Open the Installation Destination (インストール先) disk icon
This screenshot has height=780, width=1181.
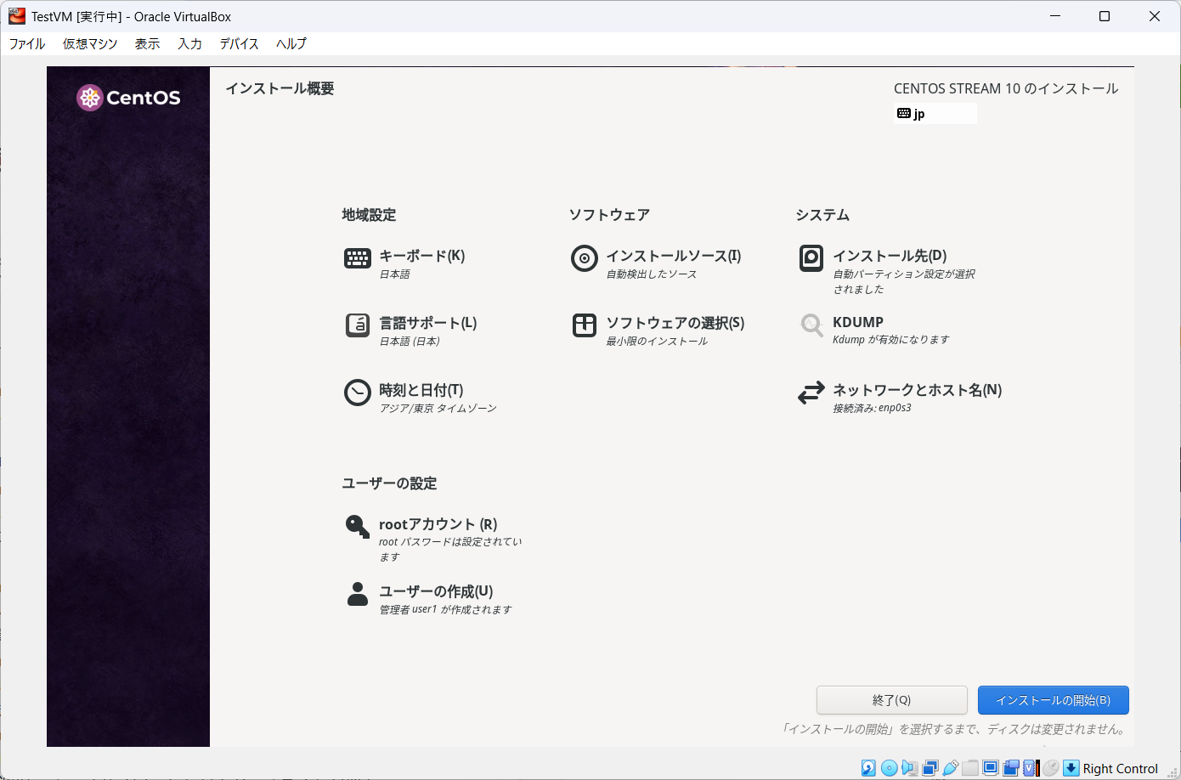pos(811,258)
